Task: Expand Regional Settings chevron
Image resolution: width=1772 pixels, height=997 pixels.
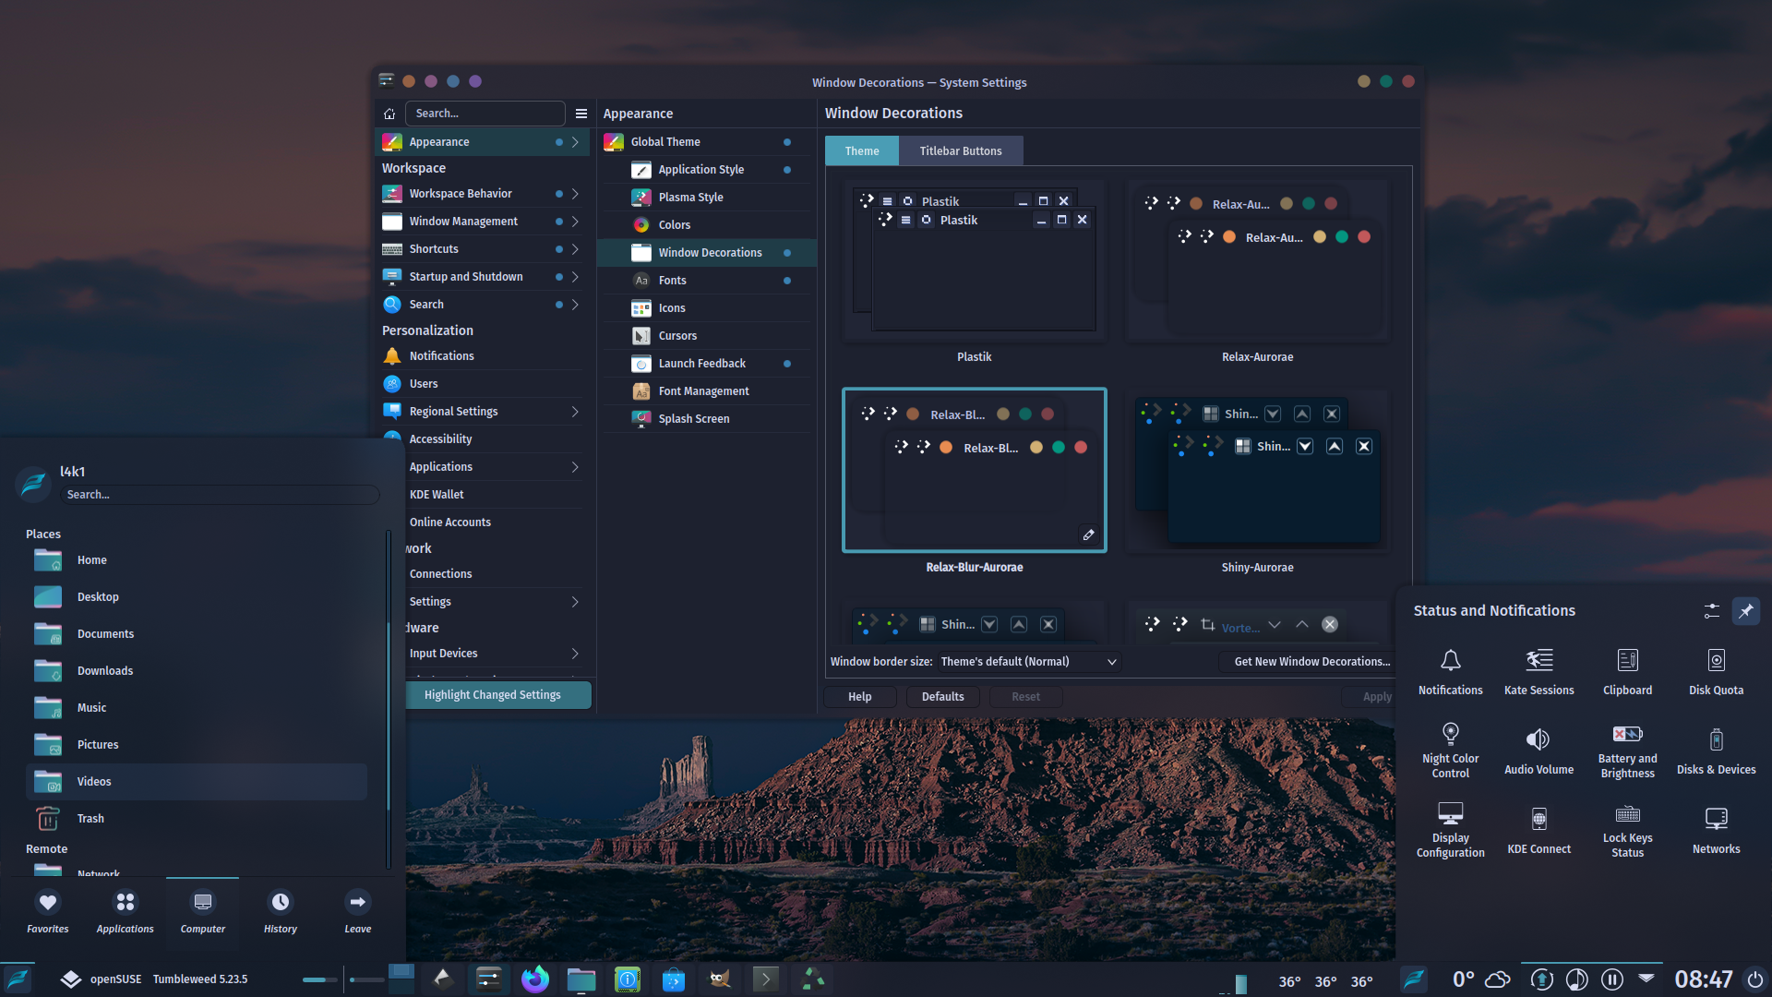Action: (575, 412)
